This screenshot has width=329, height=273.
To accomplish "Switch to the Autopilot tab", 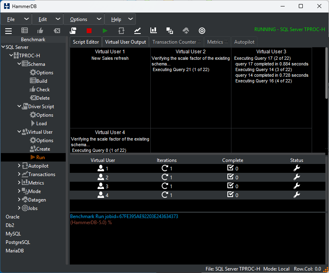I will pyautogui.click(x=244, y=42).
